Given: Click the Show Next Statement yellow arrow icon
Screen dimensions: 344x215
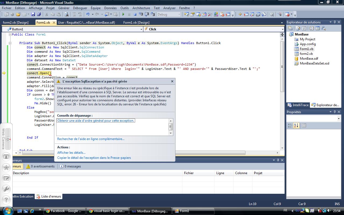Looking at the screenshot, I should click(x=240, y=14).
